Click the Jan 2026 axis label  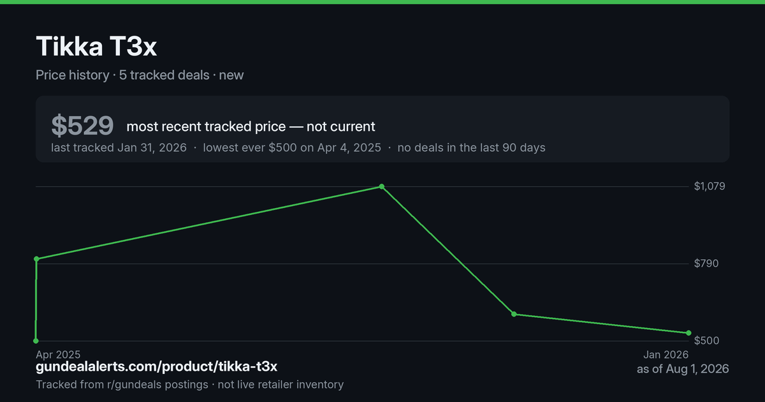tap(666, 354)
